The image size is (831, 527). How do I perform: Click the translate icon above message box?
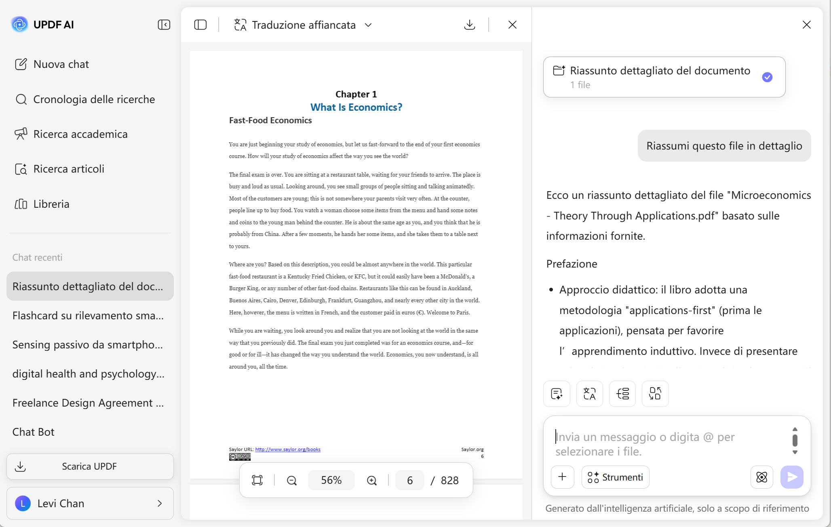point(589,393)
